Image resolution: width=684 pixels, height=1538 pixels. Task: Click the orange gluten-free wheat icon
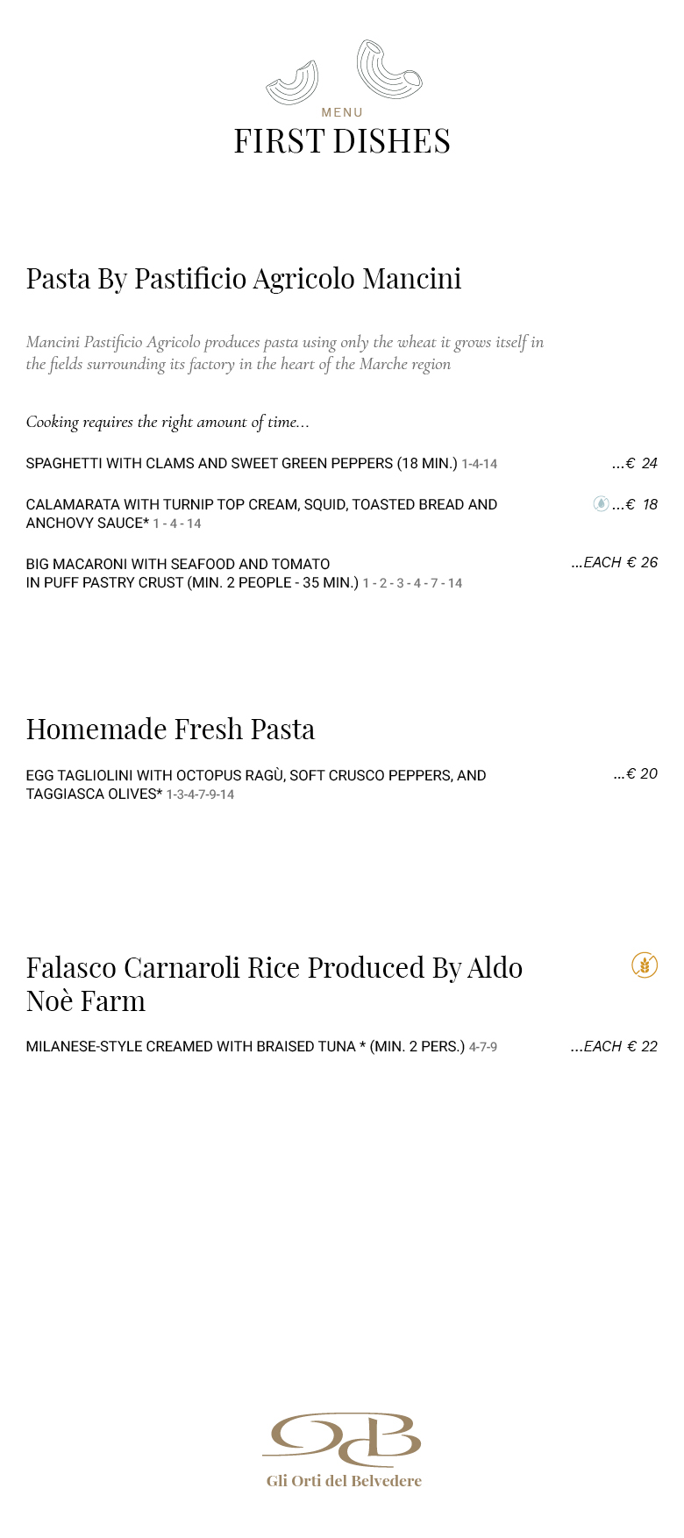[645, 965]
